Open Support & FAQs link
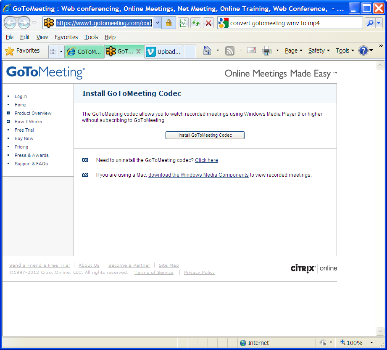 [x=31, y=164]
